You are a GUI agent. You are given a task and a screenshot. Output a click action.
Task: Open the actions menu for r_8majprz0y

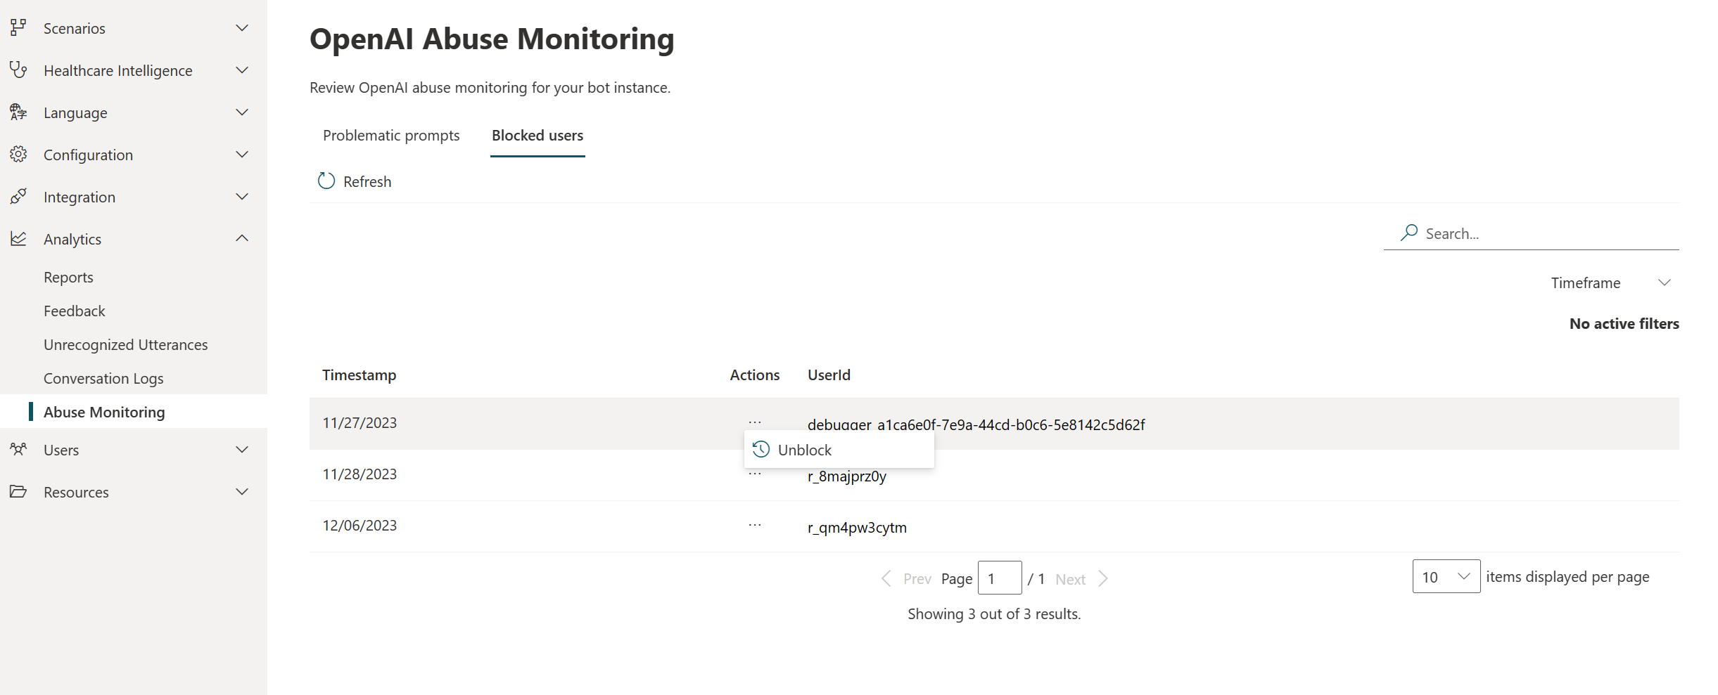coord(754,474)
